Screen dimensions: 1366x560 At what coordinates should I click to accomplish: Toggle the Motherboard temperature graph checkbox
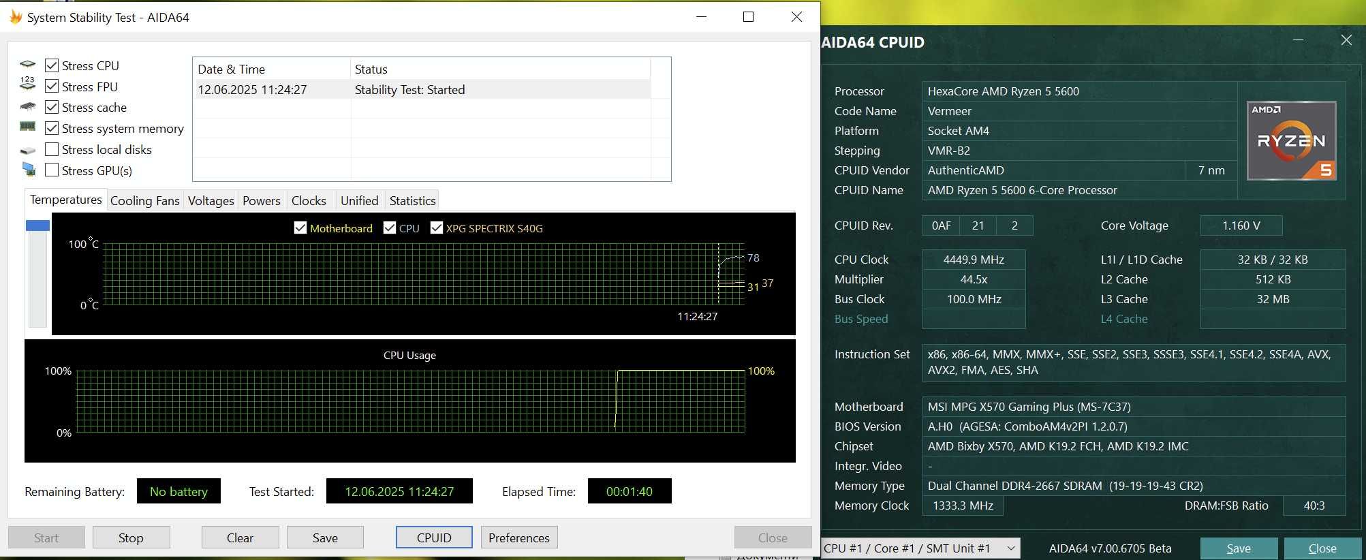(x=300, y=228)
